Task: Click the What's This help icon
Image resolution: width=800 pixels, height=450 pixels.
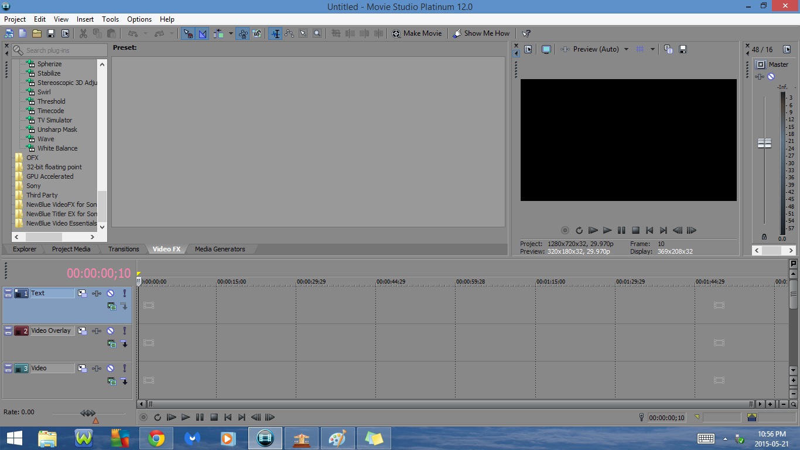Action: click(527, 33)
